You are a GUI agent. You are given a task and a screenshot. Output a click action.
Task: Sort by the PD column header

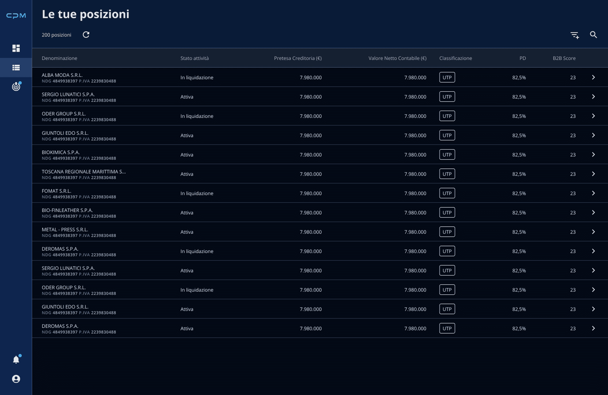[x=522, y=58]
